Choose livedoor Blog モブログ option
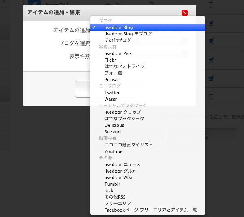 click(x=148, y=34)
